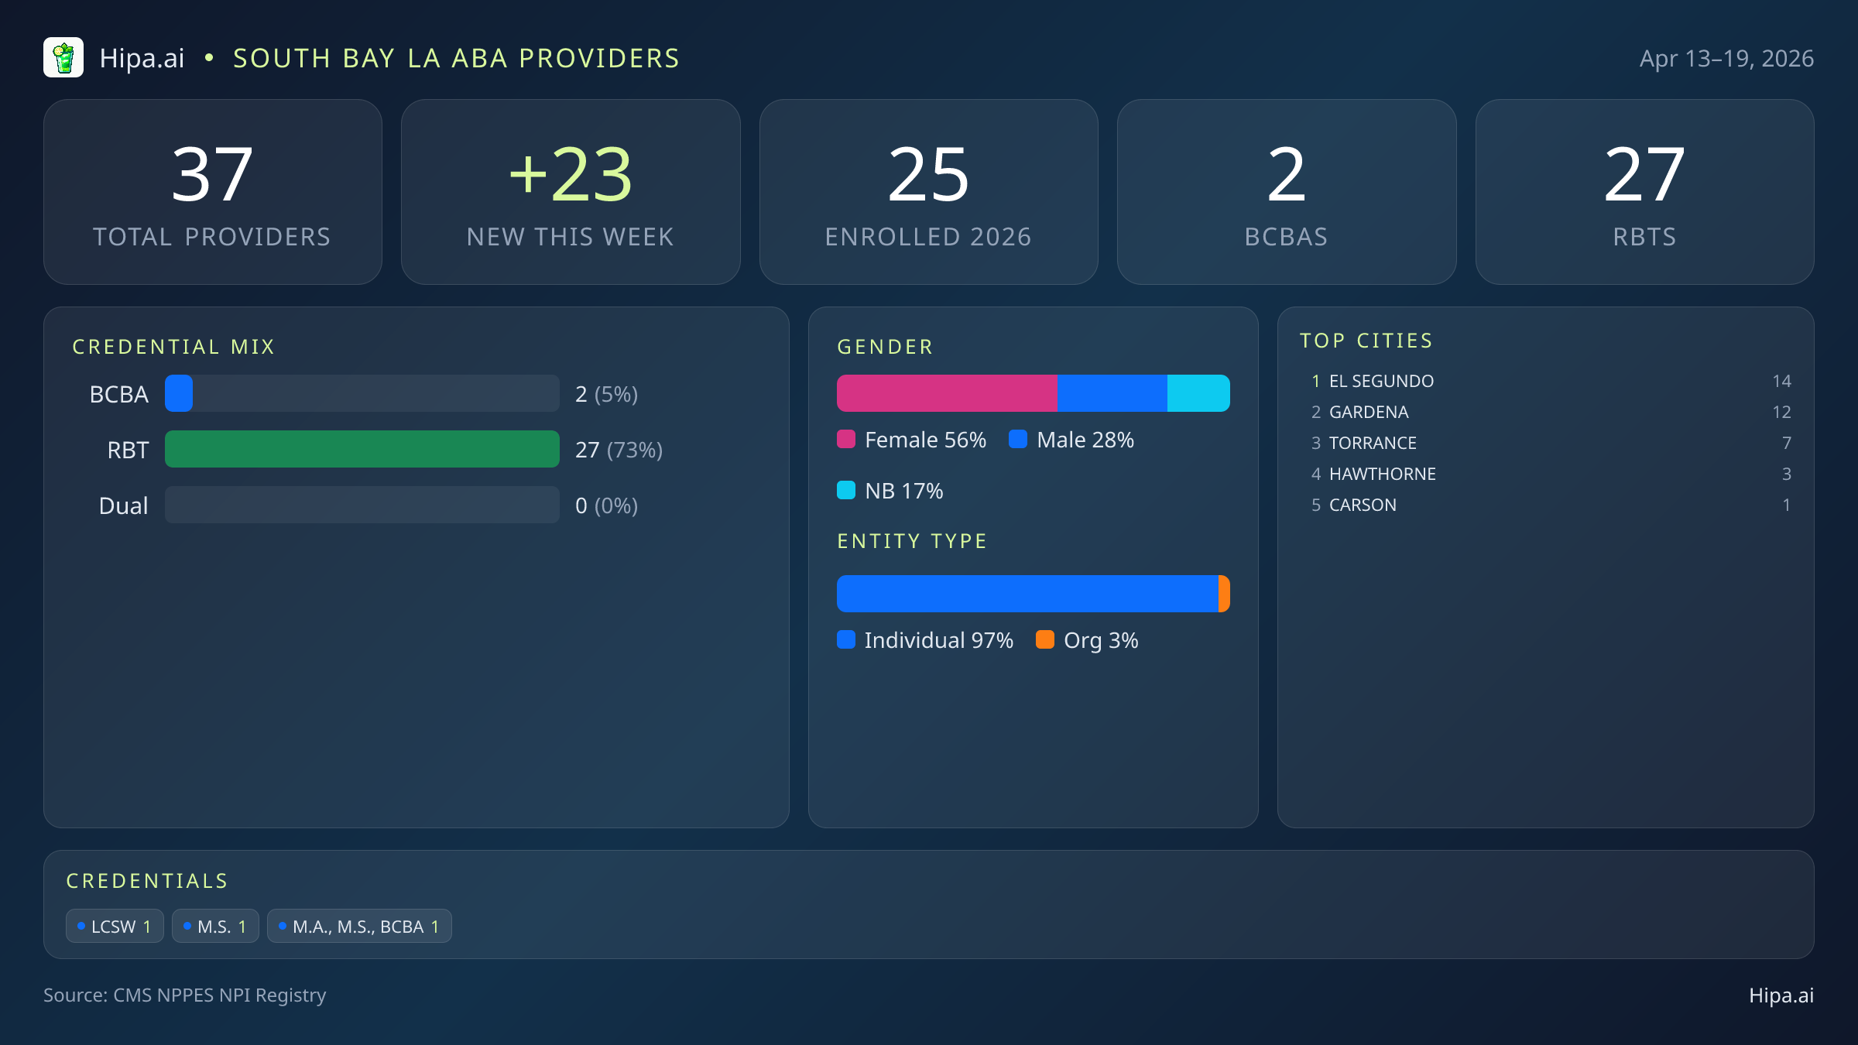Image resolution: width=1858 pixels, height=1045 pixels.
Task: Click the RBT green progress bar
Action: 362,449
